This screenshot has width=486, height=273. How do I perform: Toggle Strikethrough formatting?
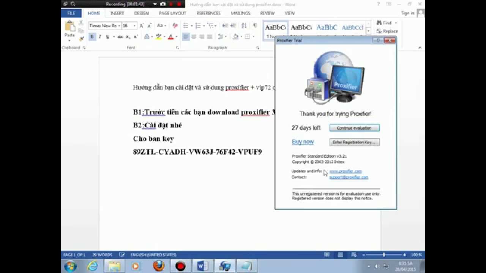(120, 37)
